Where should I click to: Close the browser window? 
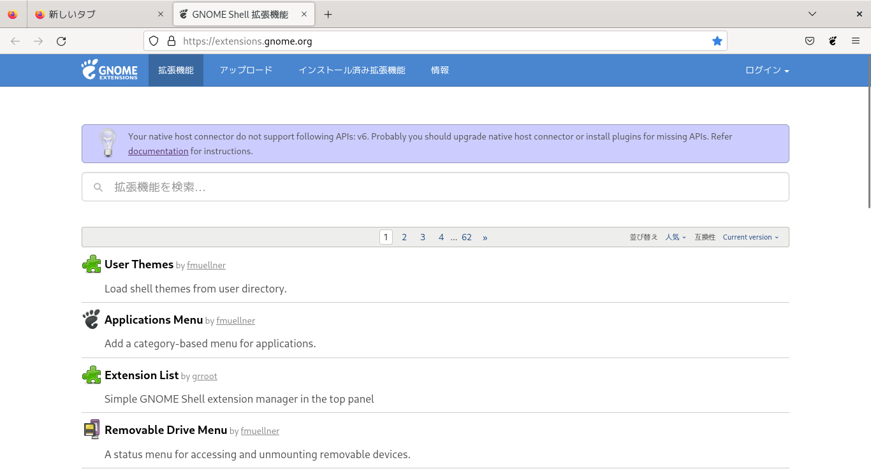pos(859,14)
